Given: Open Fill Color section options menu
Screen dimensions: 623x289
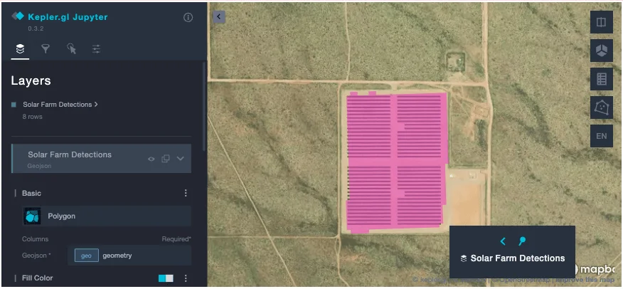Looking at the screenshot, I should tap(185, 278).
